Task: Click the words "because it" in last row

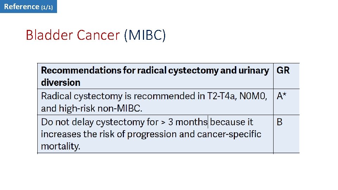Action: 232,122
